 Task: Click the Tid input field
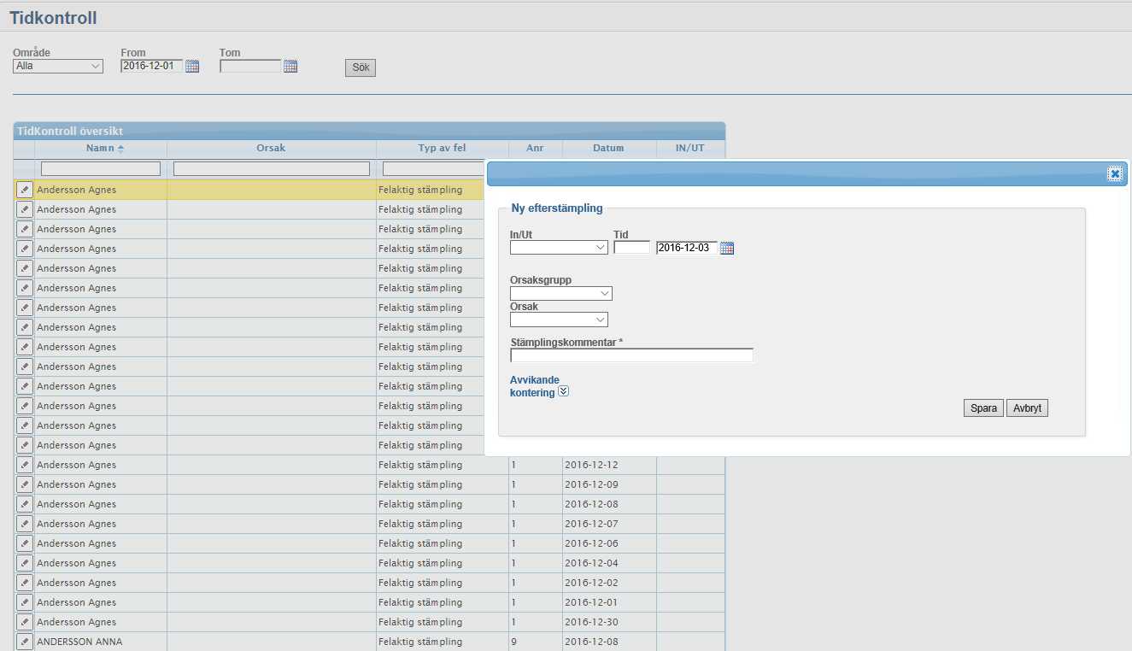pyautogui.click(x=631, y=248)
